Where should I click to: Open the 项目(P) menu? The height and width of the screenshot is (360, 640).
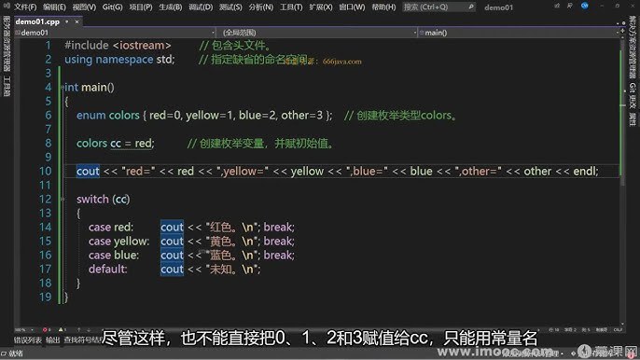tap(141, 7)
